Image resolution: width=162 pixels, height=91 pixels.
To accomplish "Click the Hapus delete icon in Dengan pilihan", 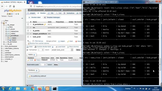I will pos(76,41).
